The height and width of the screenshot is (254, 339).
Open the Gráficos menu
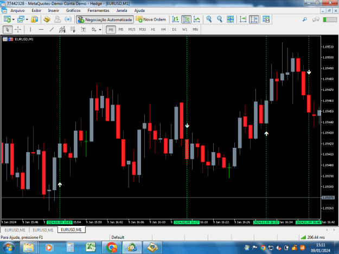[73, 11]
